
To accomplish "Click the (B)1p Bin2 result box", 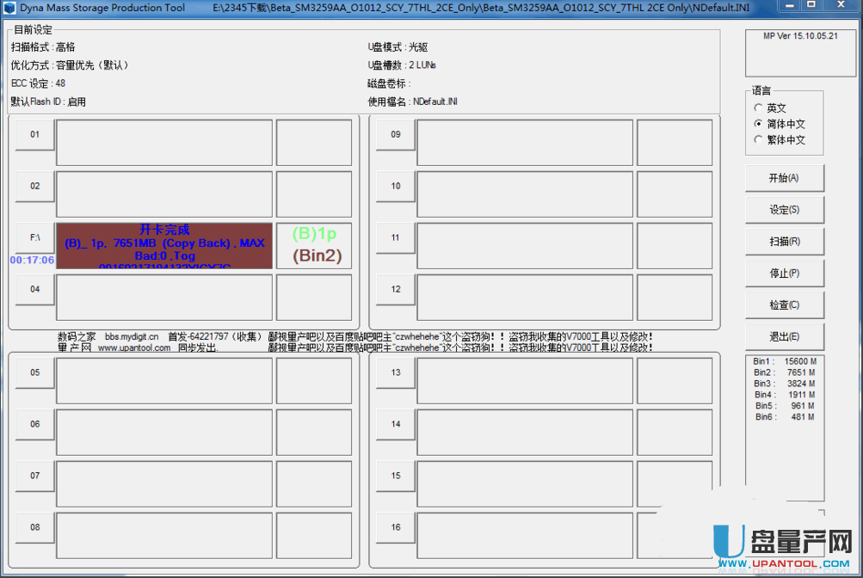I will pyautogui.click(x=314, y=246).
